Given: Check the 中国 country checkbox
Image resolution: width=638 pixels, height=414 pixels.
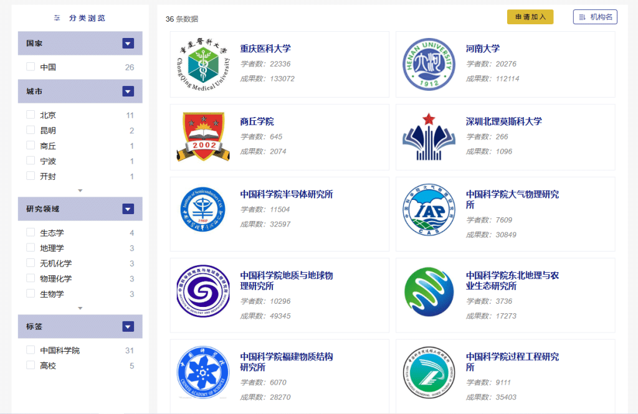Looking at the screenshot, I should (x=31, y=67).
